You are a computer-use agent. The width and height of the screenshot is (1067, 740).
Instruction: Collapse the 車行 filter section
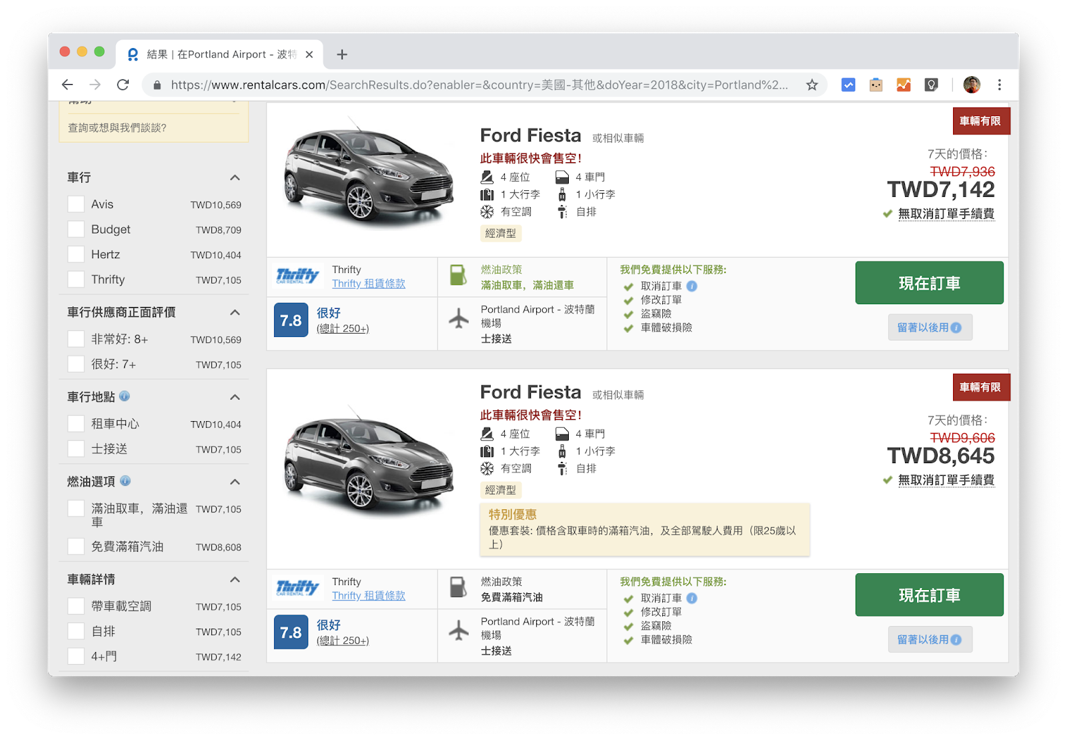pos(235,177)
